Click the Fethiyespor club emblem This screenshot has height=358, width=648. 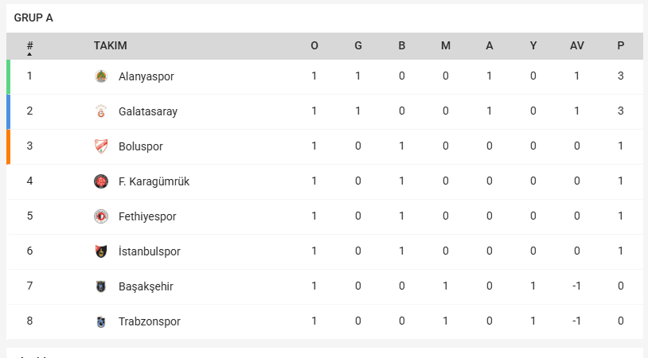coord(101,216)
